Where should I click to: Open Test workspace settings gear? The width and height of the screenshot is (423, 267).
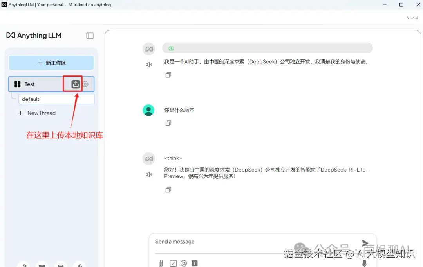(x=85, y=84)
